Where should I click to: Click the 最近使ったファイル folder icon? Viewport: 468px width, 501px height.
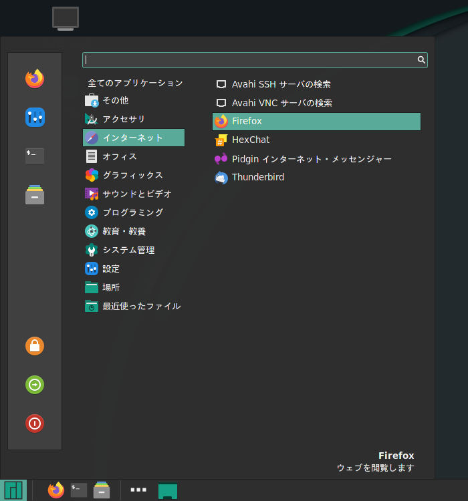click(92, 306)
